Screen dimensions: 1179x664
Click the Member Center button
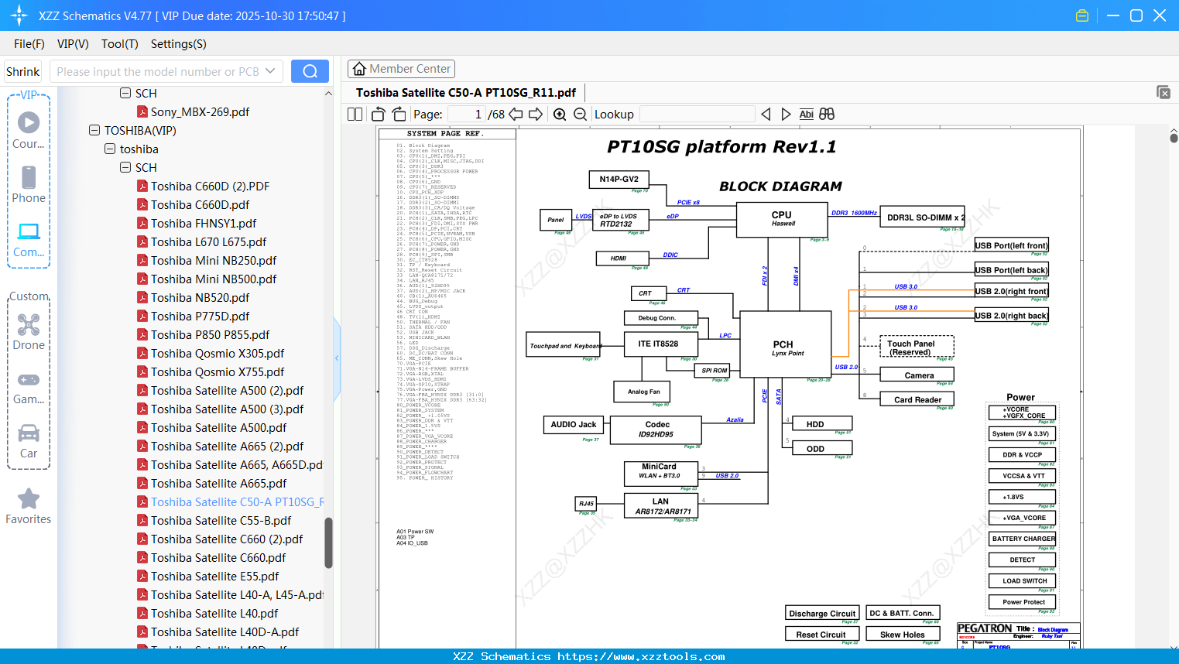click(x=401, y=69)
